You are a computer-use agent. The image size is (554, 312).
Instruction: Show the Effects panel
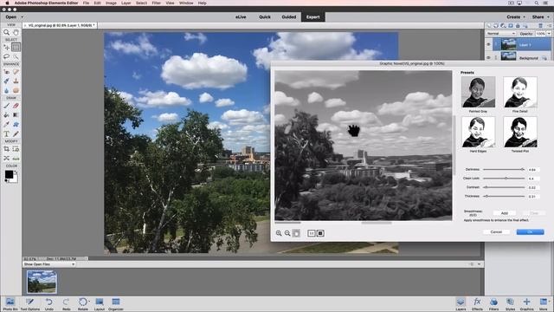(477, 303)
